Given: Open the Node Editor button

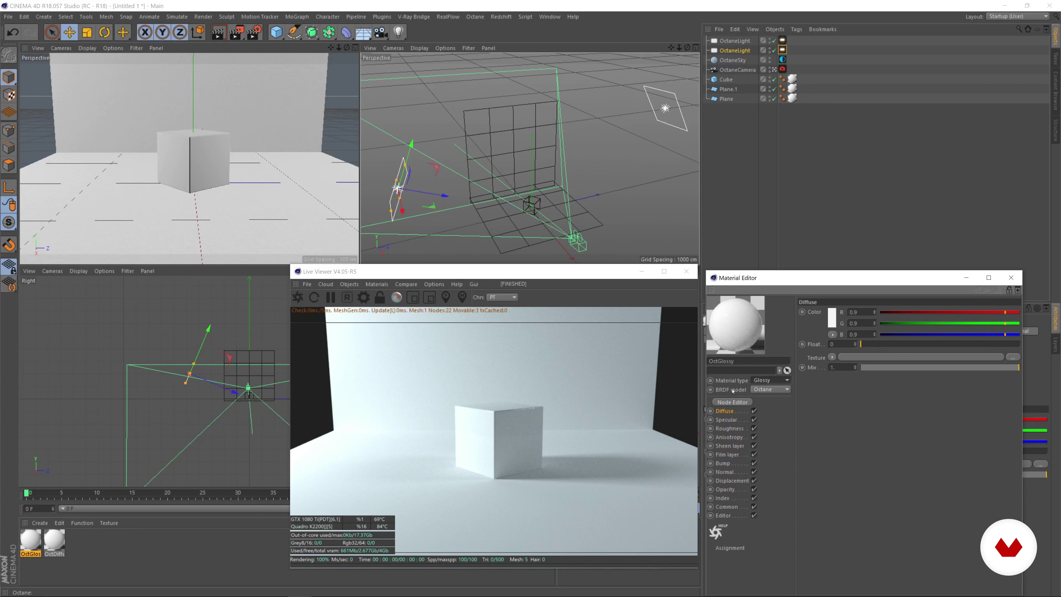Looking at the screenshot, I should point(732,402).
